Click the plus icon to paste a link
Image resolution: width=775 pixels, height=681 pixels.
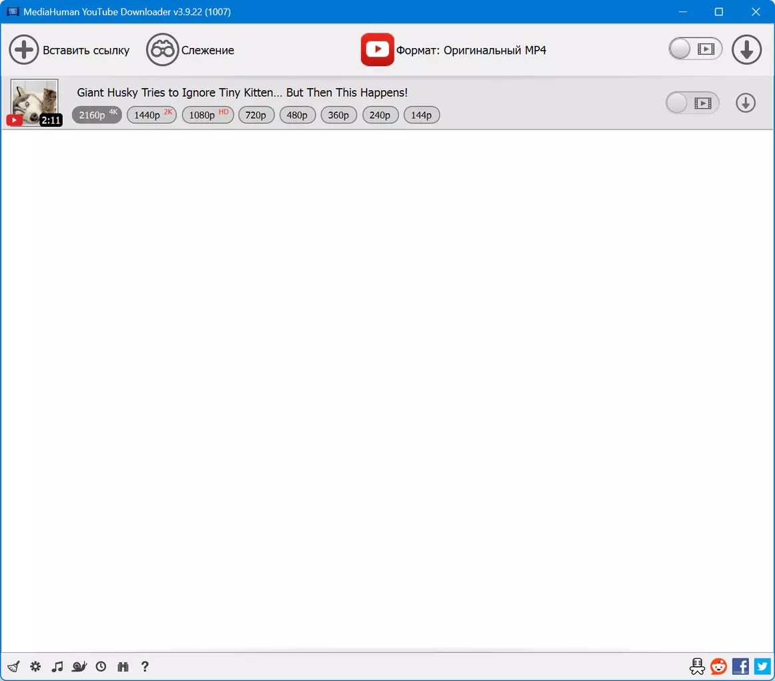pos(24,50)
